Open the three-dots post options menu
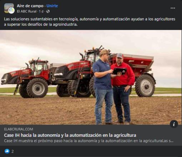This screenshot has width=182, height=157. [x=173, y=8]
